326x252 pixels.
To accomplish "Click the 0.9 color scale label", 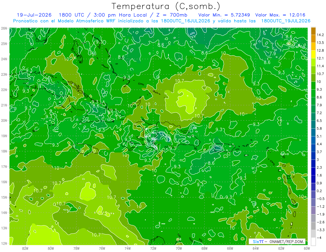I will click(319, 183).
